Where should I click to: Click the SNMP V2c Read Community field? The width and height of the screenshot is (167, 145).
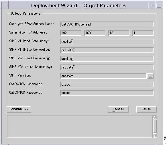(107, 59)
